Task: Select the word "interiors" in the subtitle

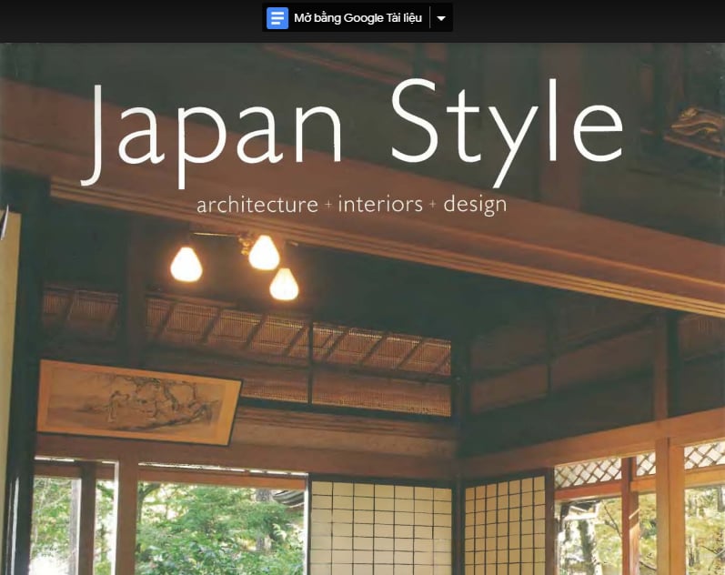Action: [380, 205]
